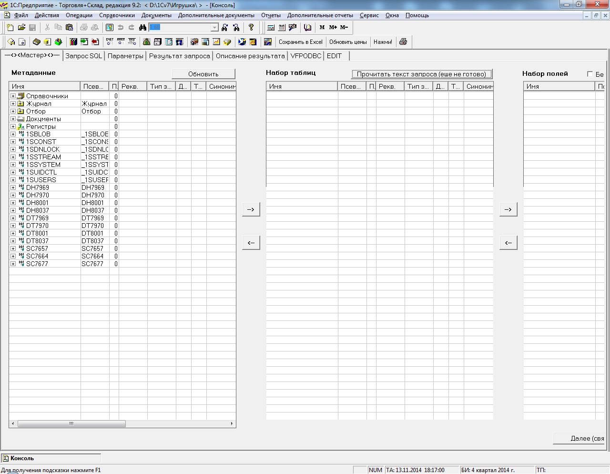610x474 pixels.
Task: Open the search combo box dropdown arrow
Action: (x=214, y=27)
